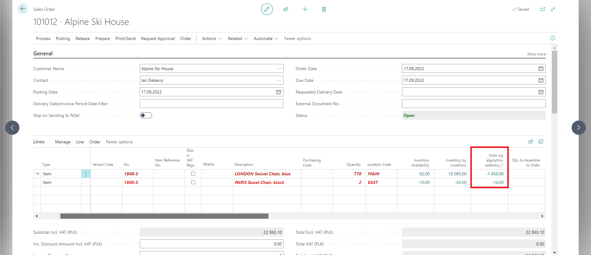Viewport: 591px width, 255px height.
Task: Open the Posting menu
Action: (x=63, y=38)
